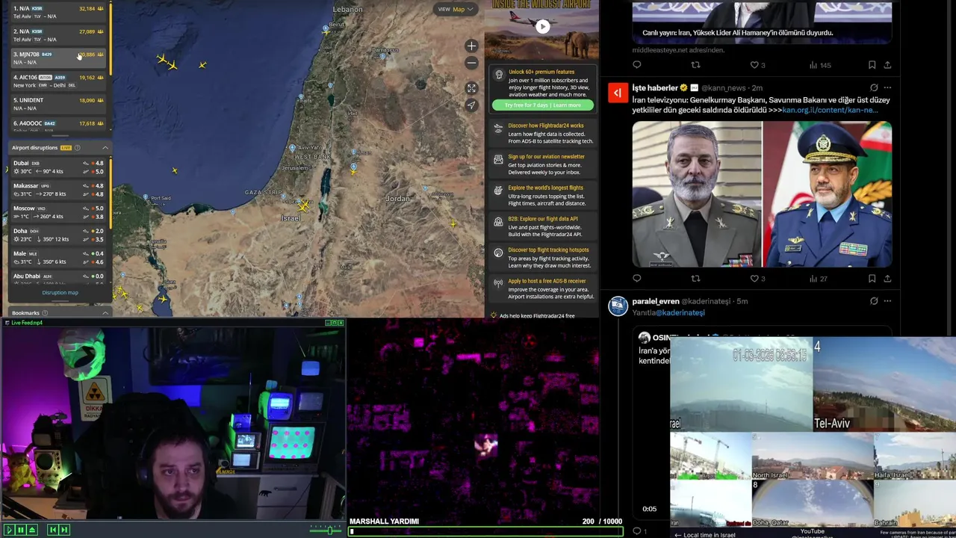Open Doha DOH disruption row
Screen dimensions: 956x538
pyautogui.click(x=58, y=235)
